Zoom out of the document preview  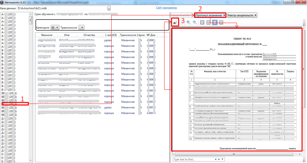[194, 22]
